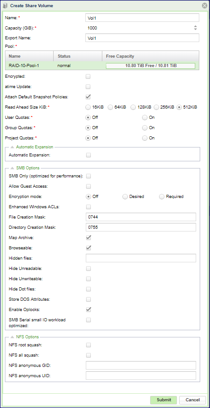Screen dimensions: 210x408
Task: Enable the Encrypted checkbox
Action: coord(88,76)
